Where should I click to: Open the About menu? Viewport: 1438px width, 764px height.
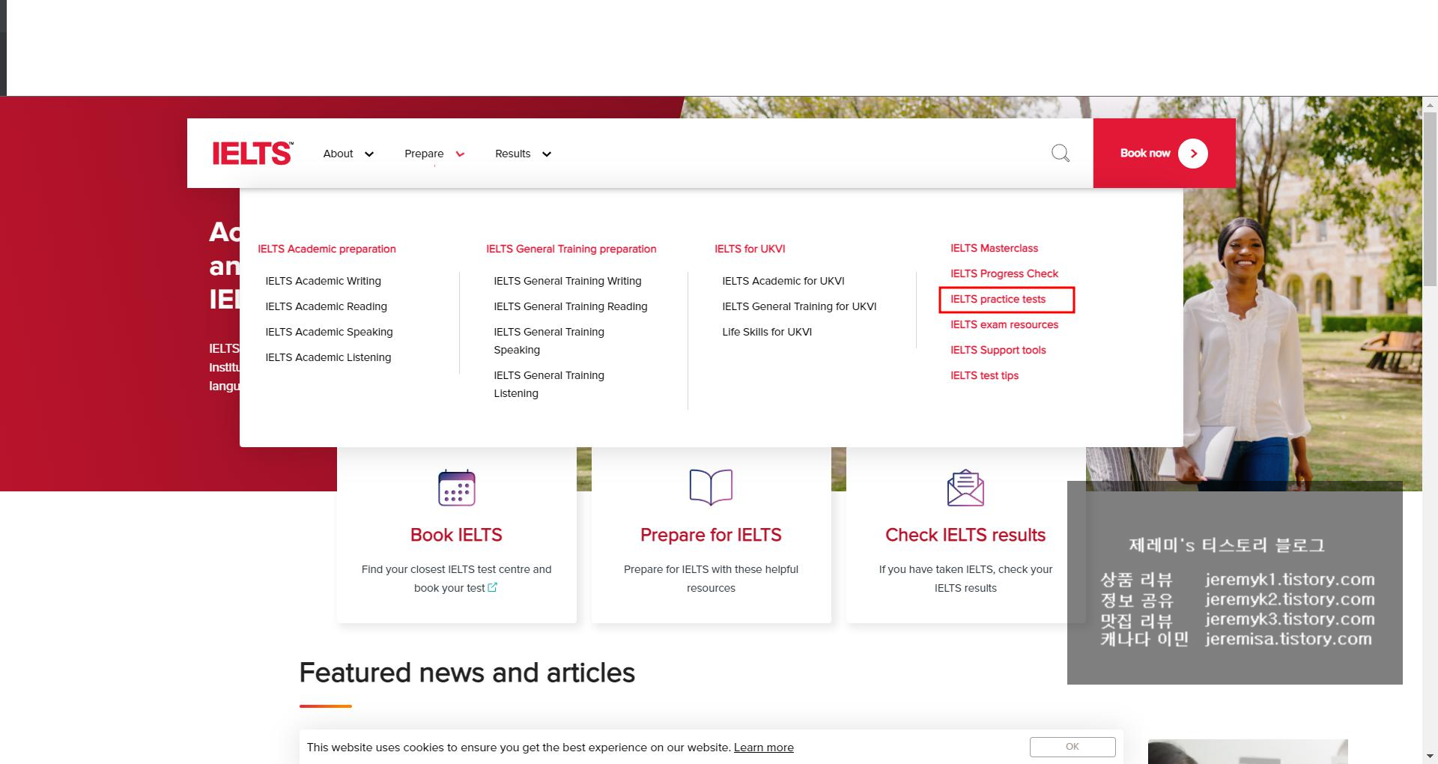[x=338, y=154]
